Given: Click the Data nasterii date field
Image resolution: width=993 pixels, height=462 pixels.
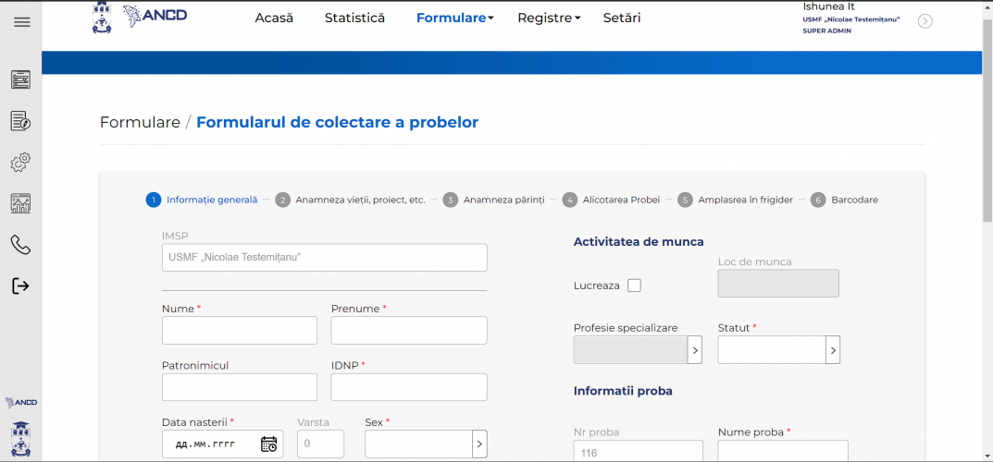Looking at the screenshot, I should click(222, 444).
